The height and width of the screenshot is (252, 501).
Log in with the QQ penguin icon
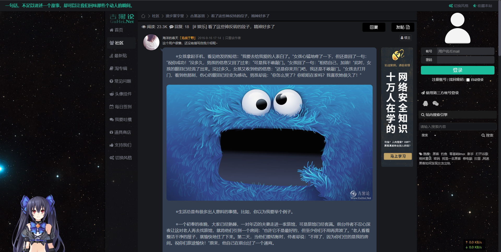pyautogui.click(x=425, y=103)
